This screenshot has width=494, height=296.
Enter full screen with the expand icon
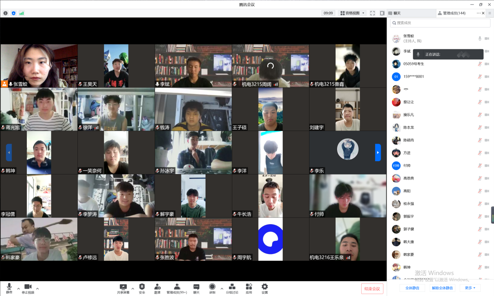point(373,13)
